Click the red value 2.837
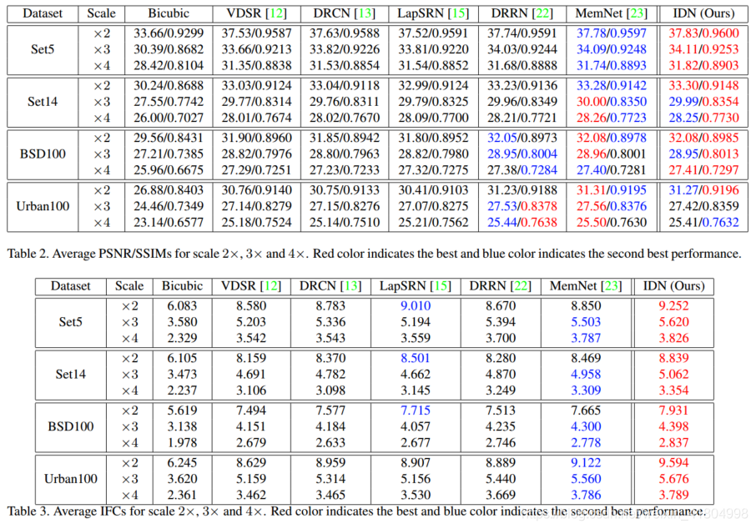Image resolution: width=756 pixels, height=529 pixels. pyautogui.click(x=673, y=443)
